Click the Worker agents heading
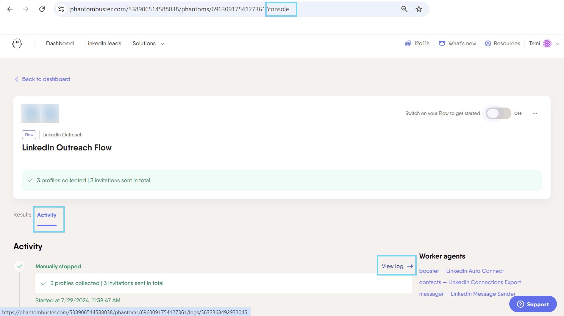 [x=442, y=256]
